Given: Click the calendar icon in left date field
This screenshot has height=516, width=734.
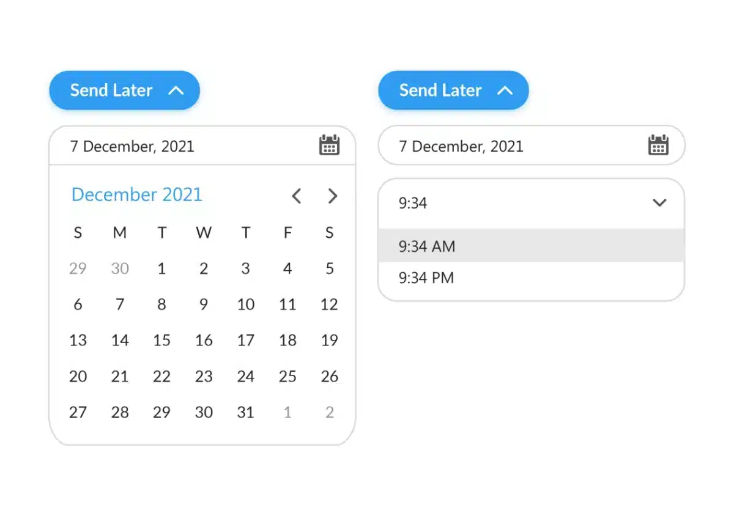Looking at the screenshot, I should coord(329,146).
